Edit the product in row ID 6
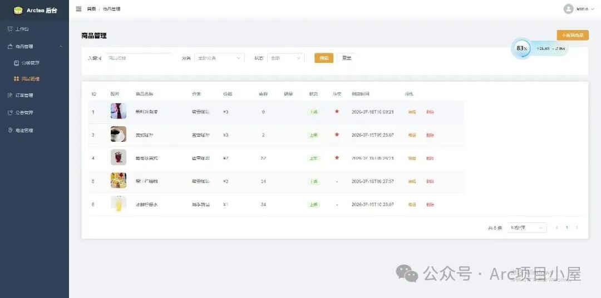601x298 pixels. coord(412,205)
